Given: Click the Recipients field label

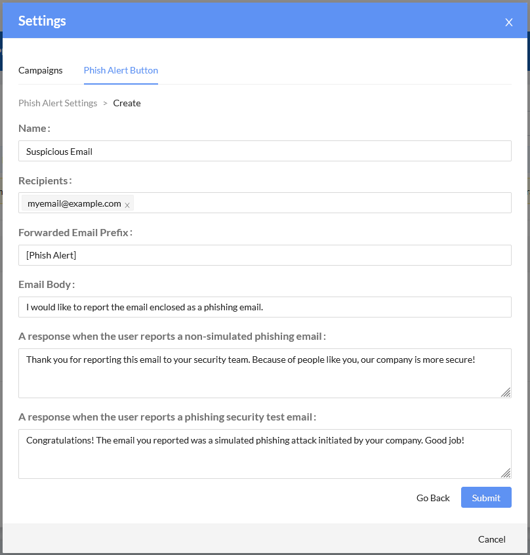Looking at the screenshot, I should click(x=44, y=180).
